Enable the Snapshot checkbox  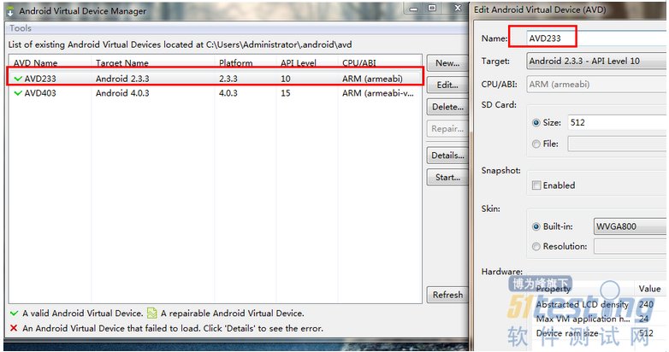pos(536,185)
